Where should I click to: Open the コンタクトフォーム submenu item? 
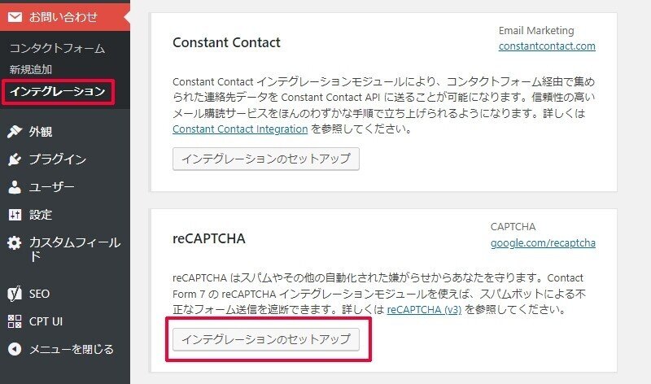coord(57,48)
